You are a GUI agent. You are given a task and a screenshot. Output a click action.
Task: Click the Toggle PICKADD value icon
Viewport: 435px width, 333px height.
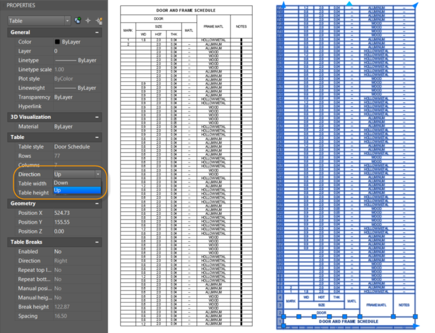tap(78, 21)
